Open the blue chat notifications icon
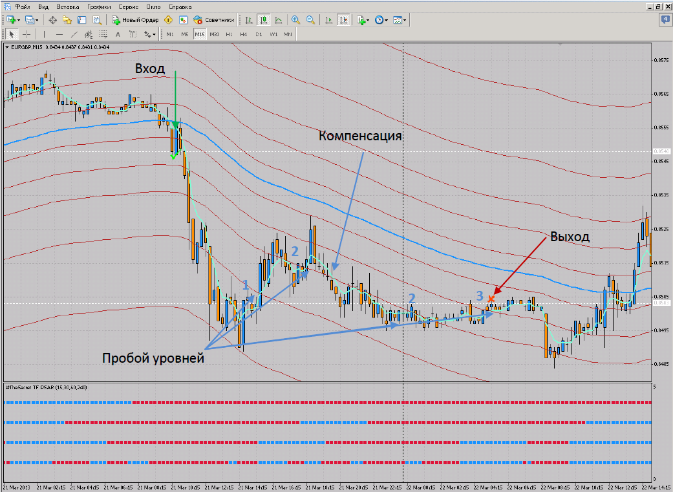 665,19
